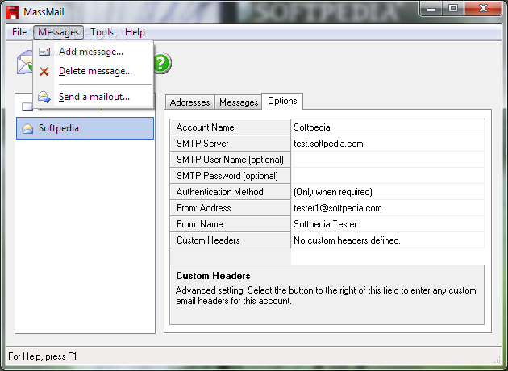This screenshot has height=371, width=508.
Task: Choose Delete message... from the menu
Action: (x=94, y=71)
